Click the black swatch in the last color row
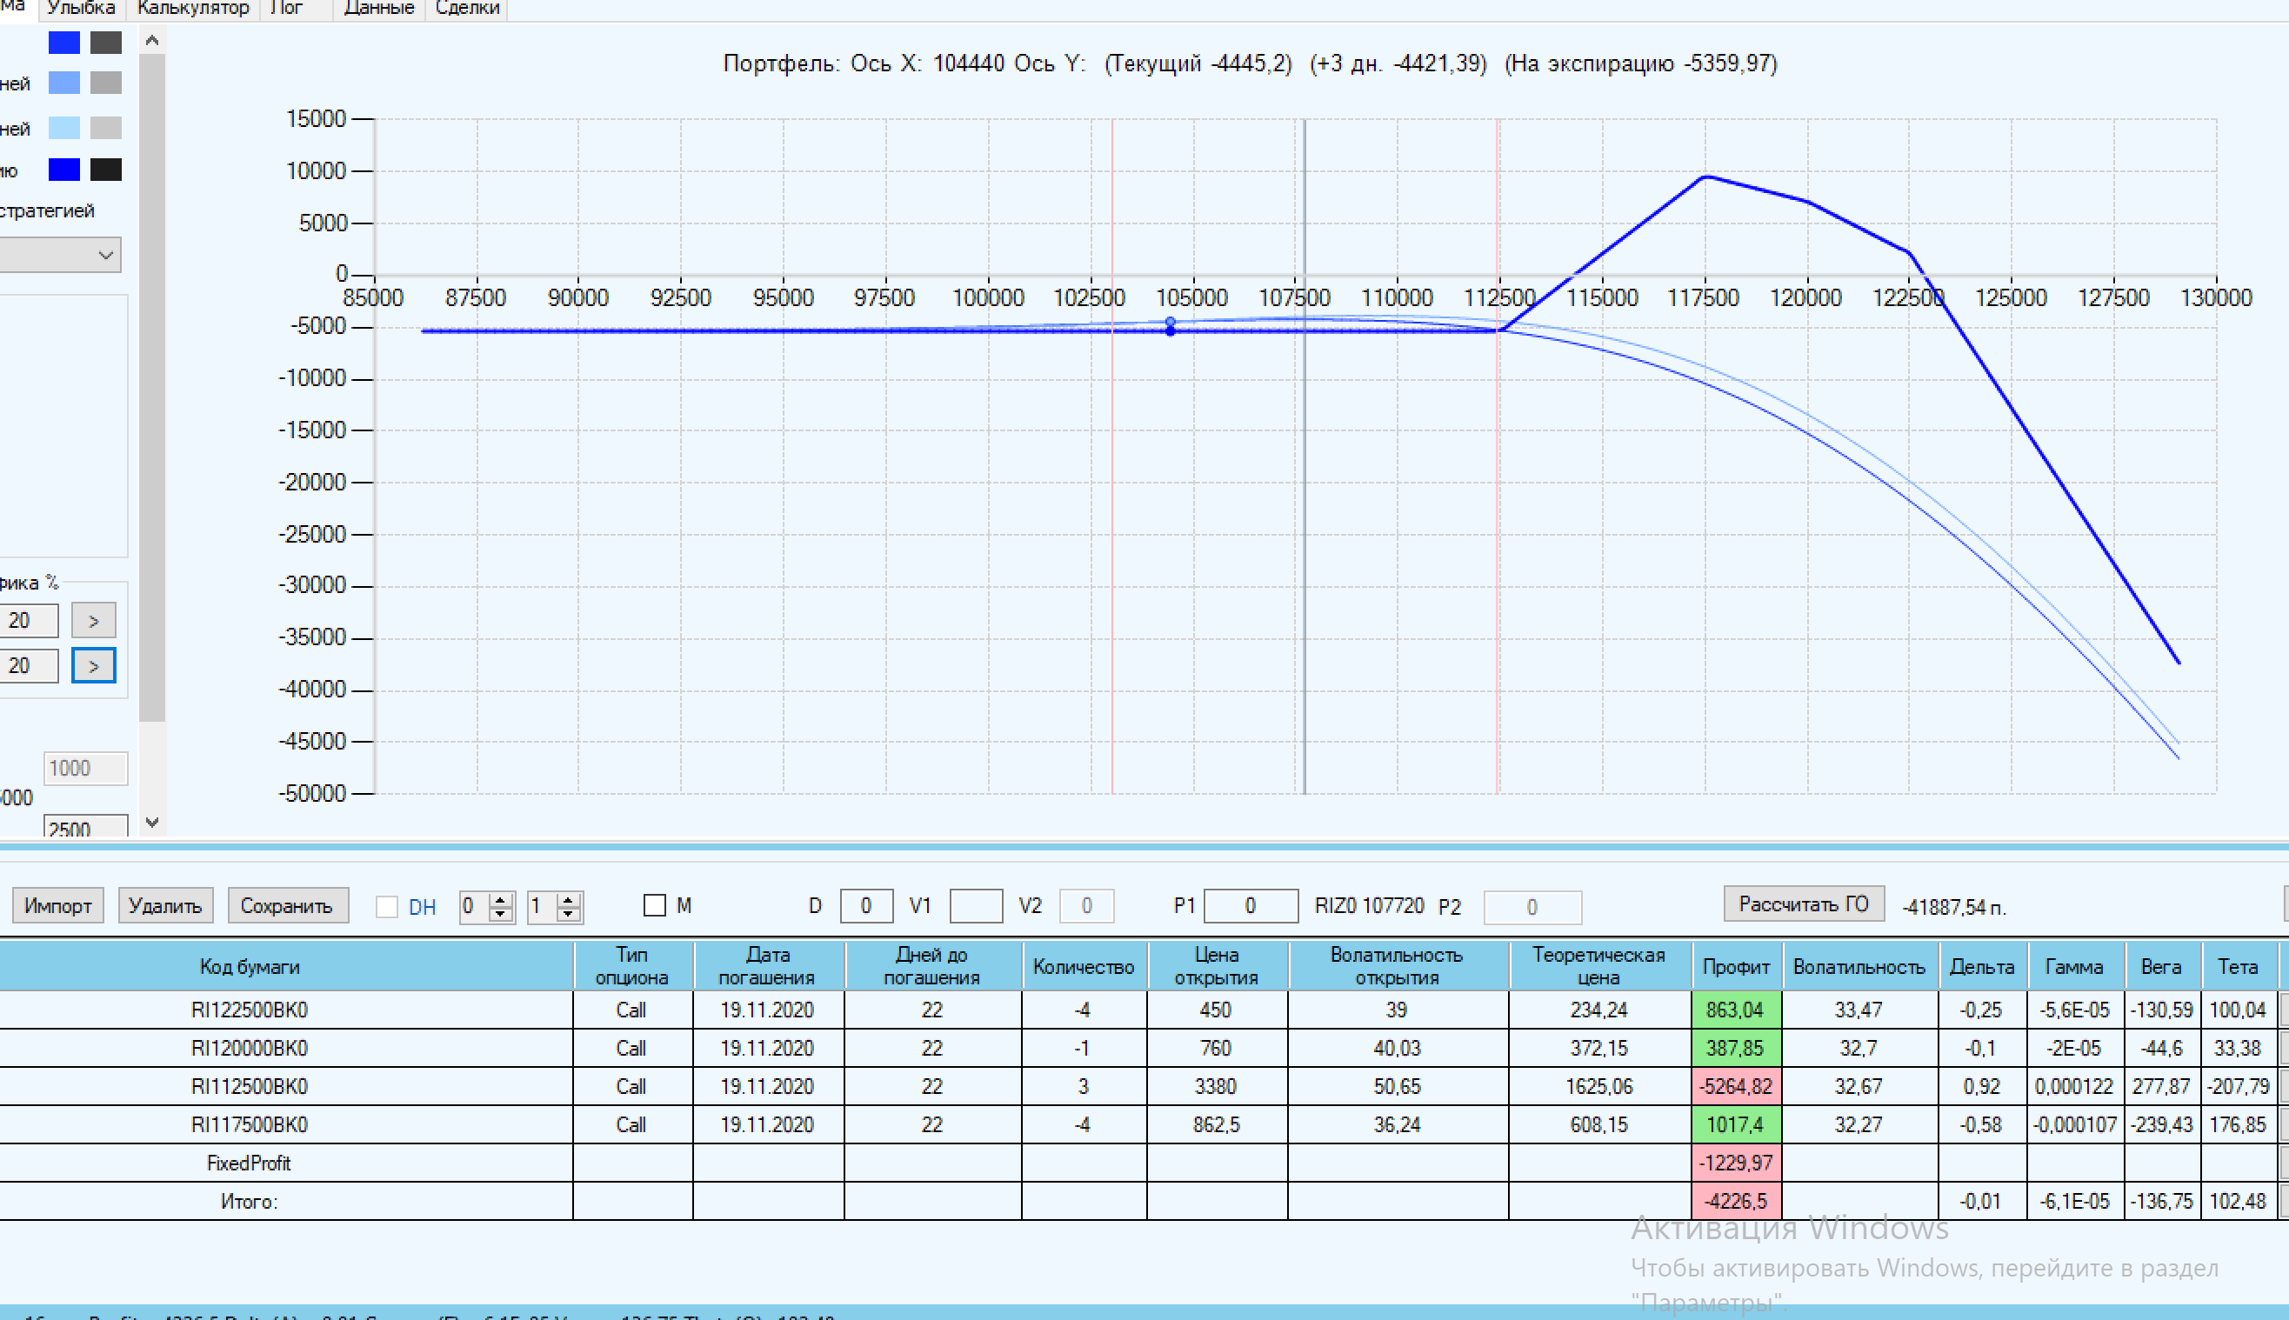Viewport: 2289px width, 1320px height. [x=106, y=170]
